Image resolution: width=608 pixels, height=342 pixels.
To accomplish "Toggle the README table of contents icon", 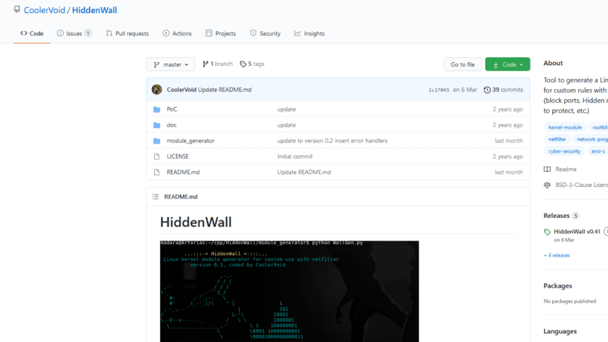I will pos(156,197).
